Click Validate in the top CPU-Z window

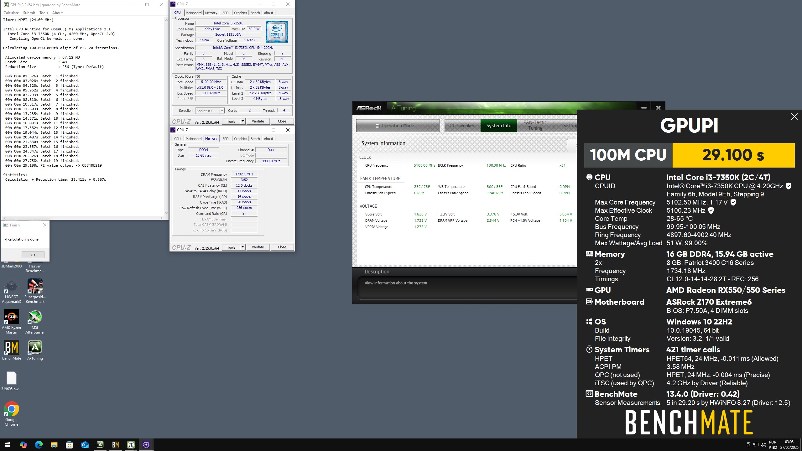click(258, 121)
